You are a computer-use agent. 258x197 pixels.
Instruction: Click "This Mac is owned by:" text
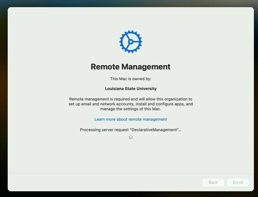click(131, 79)
